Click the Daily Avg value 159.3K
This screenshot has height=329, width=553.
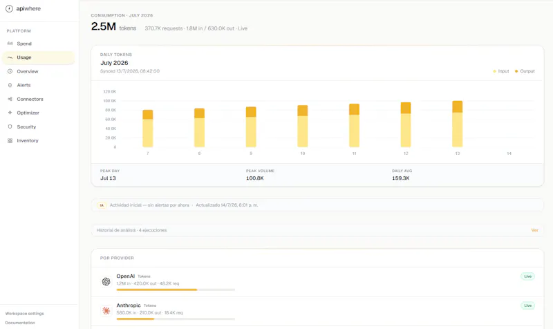click(x=401, y=178)
